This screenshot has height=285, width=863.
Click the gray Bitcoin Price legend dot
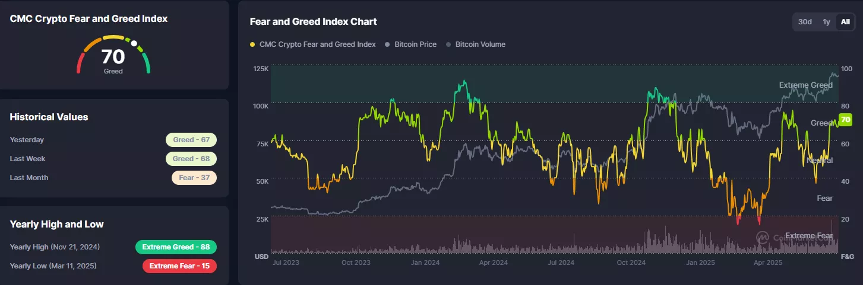(388, 44)
